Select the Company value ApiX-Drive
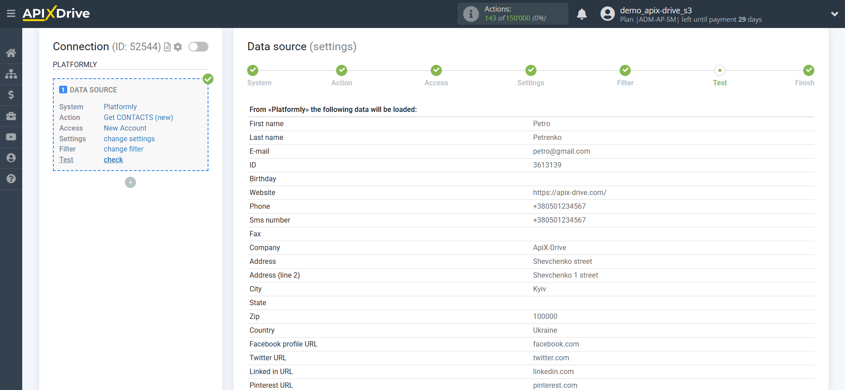Viewport: 845px width, 390px height. tap(549, 248)
